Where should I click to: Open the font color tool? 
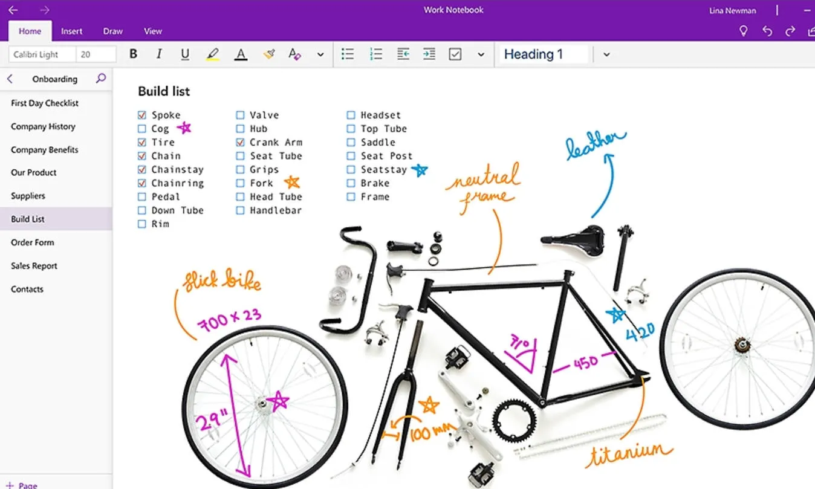(x=241, y=54)
